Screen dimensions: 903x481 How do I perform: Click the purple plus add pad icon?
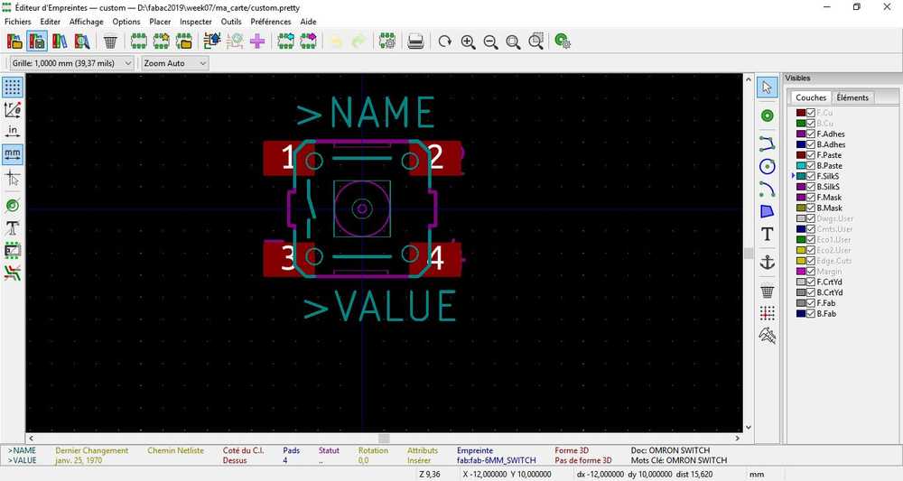(x=257, y=42)
